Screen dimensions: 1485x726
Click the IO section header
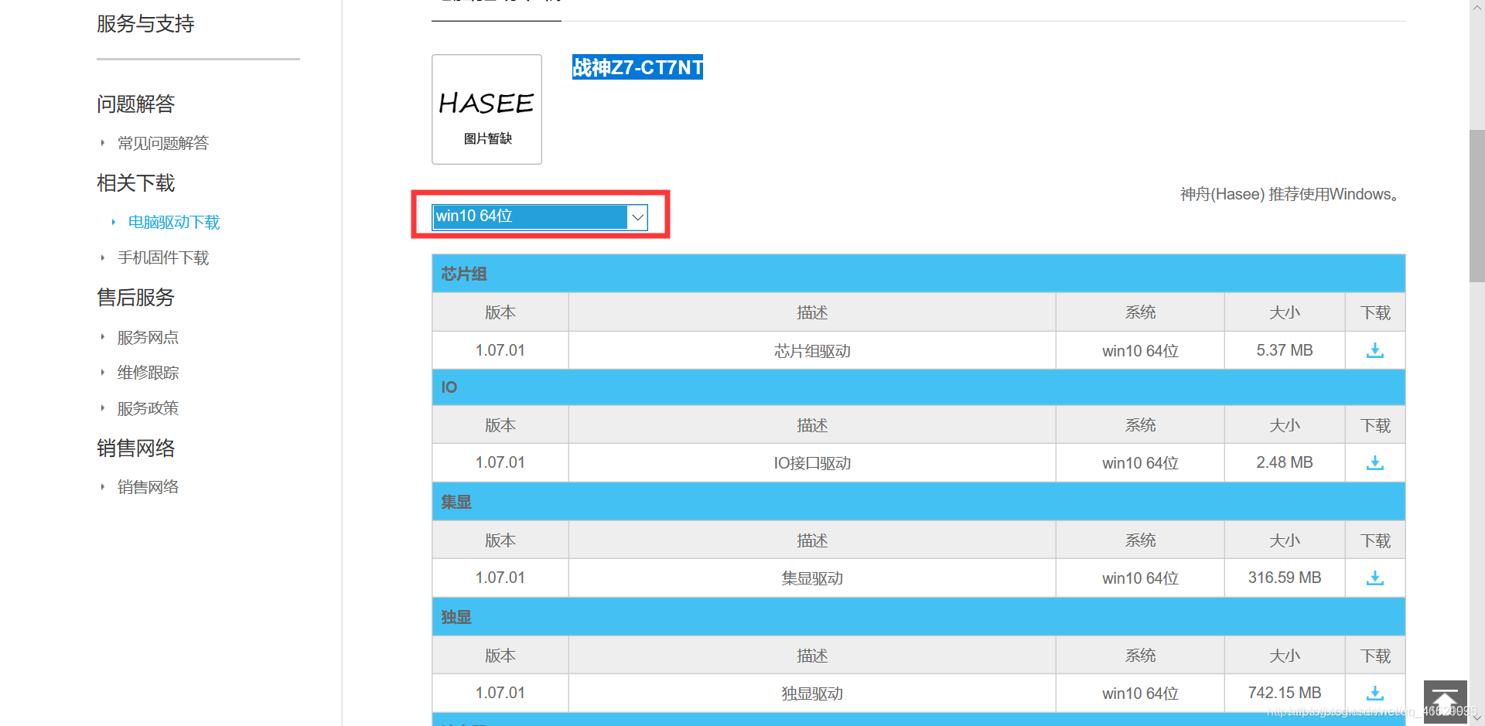coord(918,387)
